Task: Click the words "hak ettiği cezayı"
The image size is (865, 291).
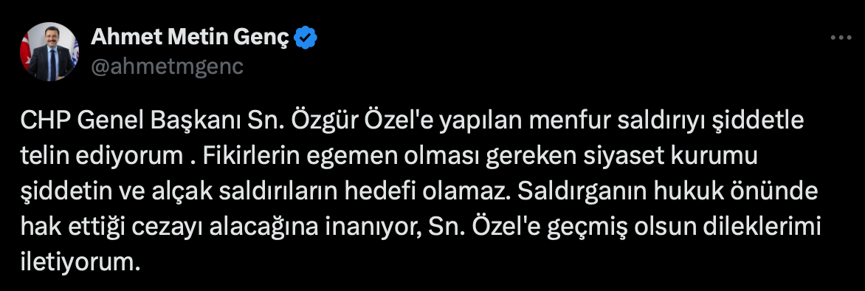Action: click(x=111, y=227)
